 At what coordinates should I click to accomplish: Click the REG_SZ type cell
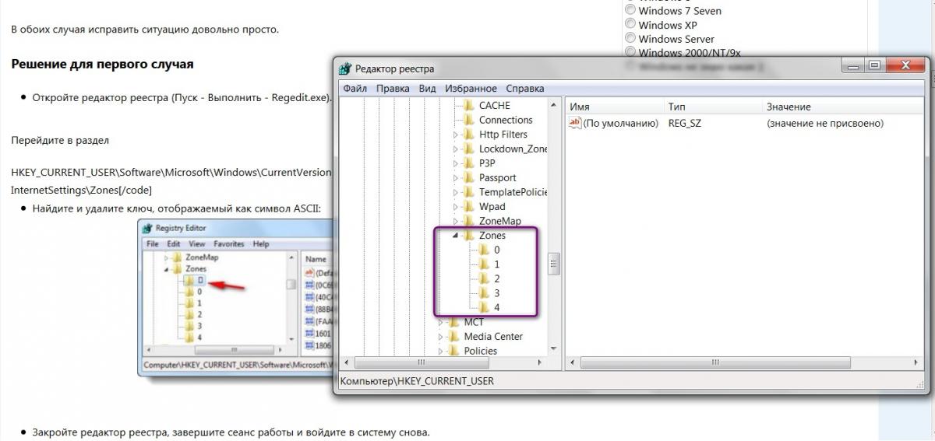[685, 123]
